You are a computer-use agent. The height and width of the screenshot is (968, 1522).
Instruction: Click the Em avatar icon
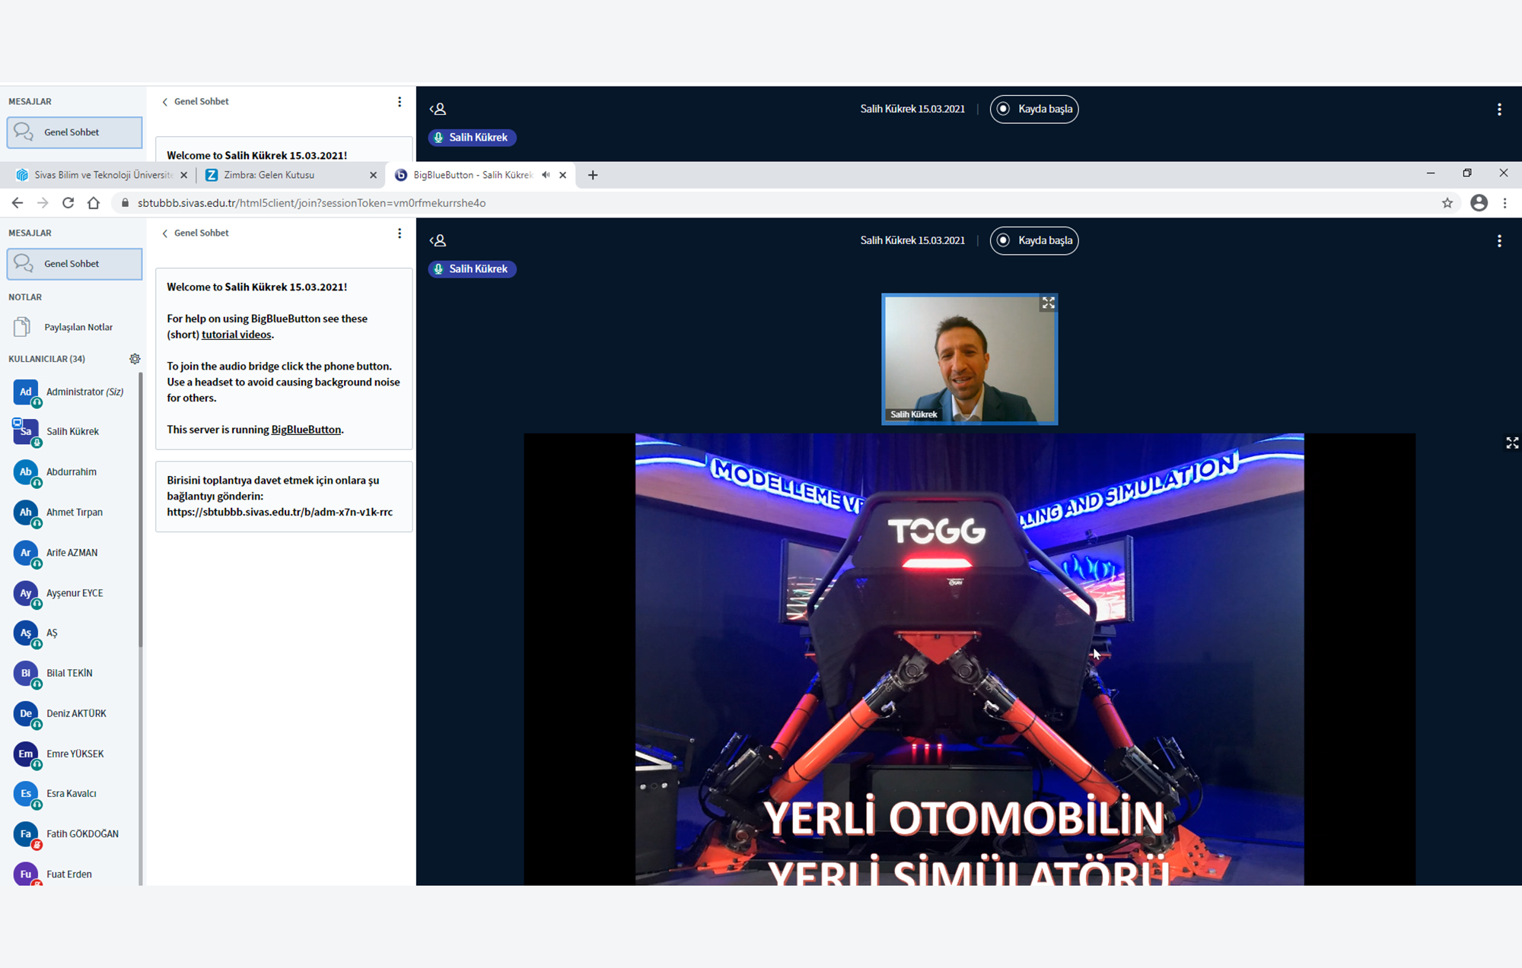coord(26,754)
